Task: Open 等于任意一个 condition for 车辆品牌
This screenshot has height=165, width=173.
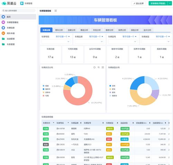Action: coord(96,37)
